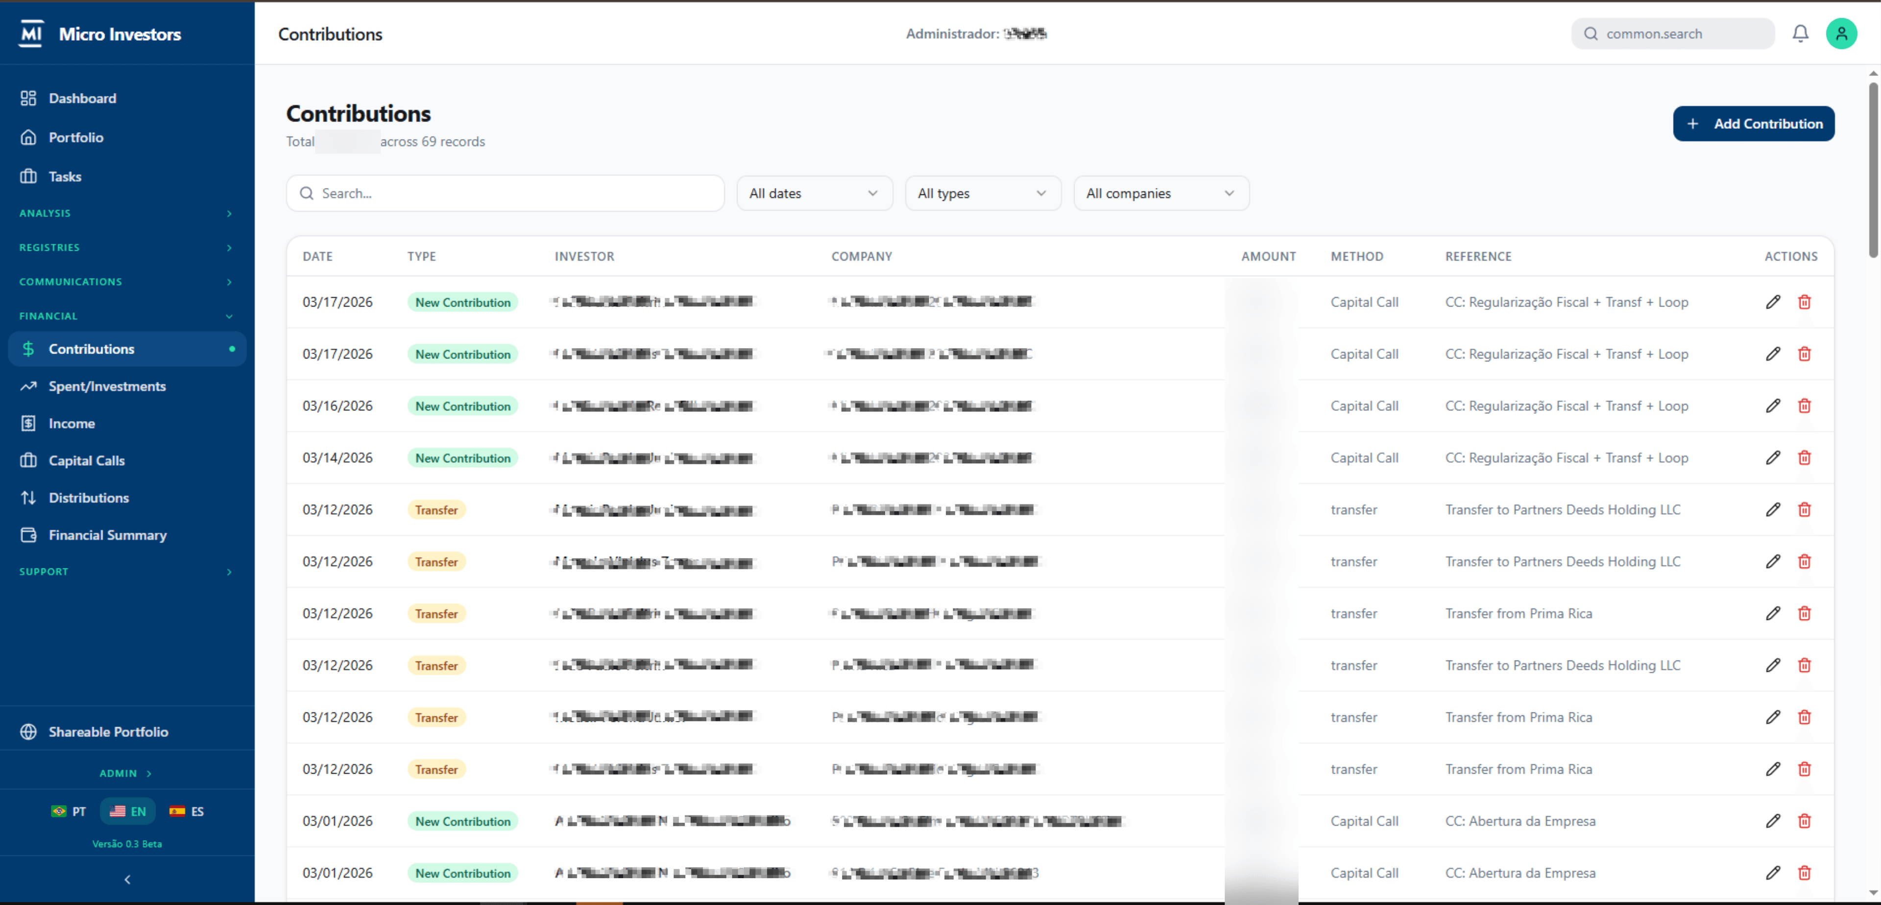Click the Shareable Portfolio globe icon
This screenshot has height=905, width=1881.
pyautogui.click(x=28, y=732)
